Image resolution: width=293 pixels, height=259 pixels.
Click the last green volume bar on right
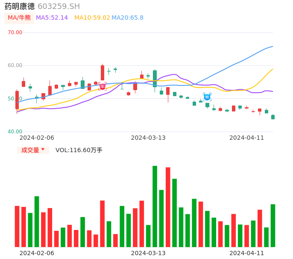click(x=273, y=226)
